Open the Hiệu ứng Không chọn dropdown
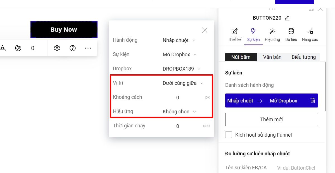Screen dimensions: 335x173 179,112
